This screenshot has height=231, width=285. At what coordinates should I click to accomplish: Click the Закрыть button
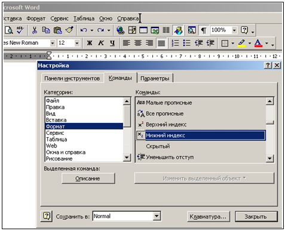256,217
